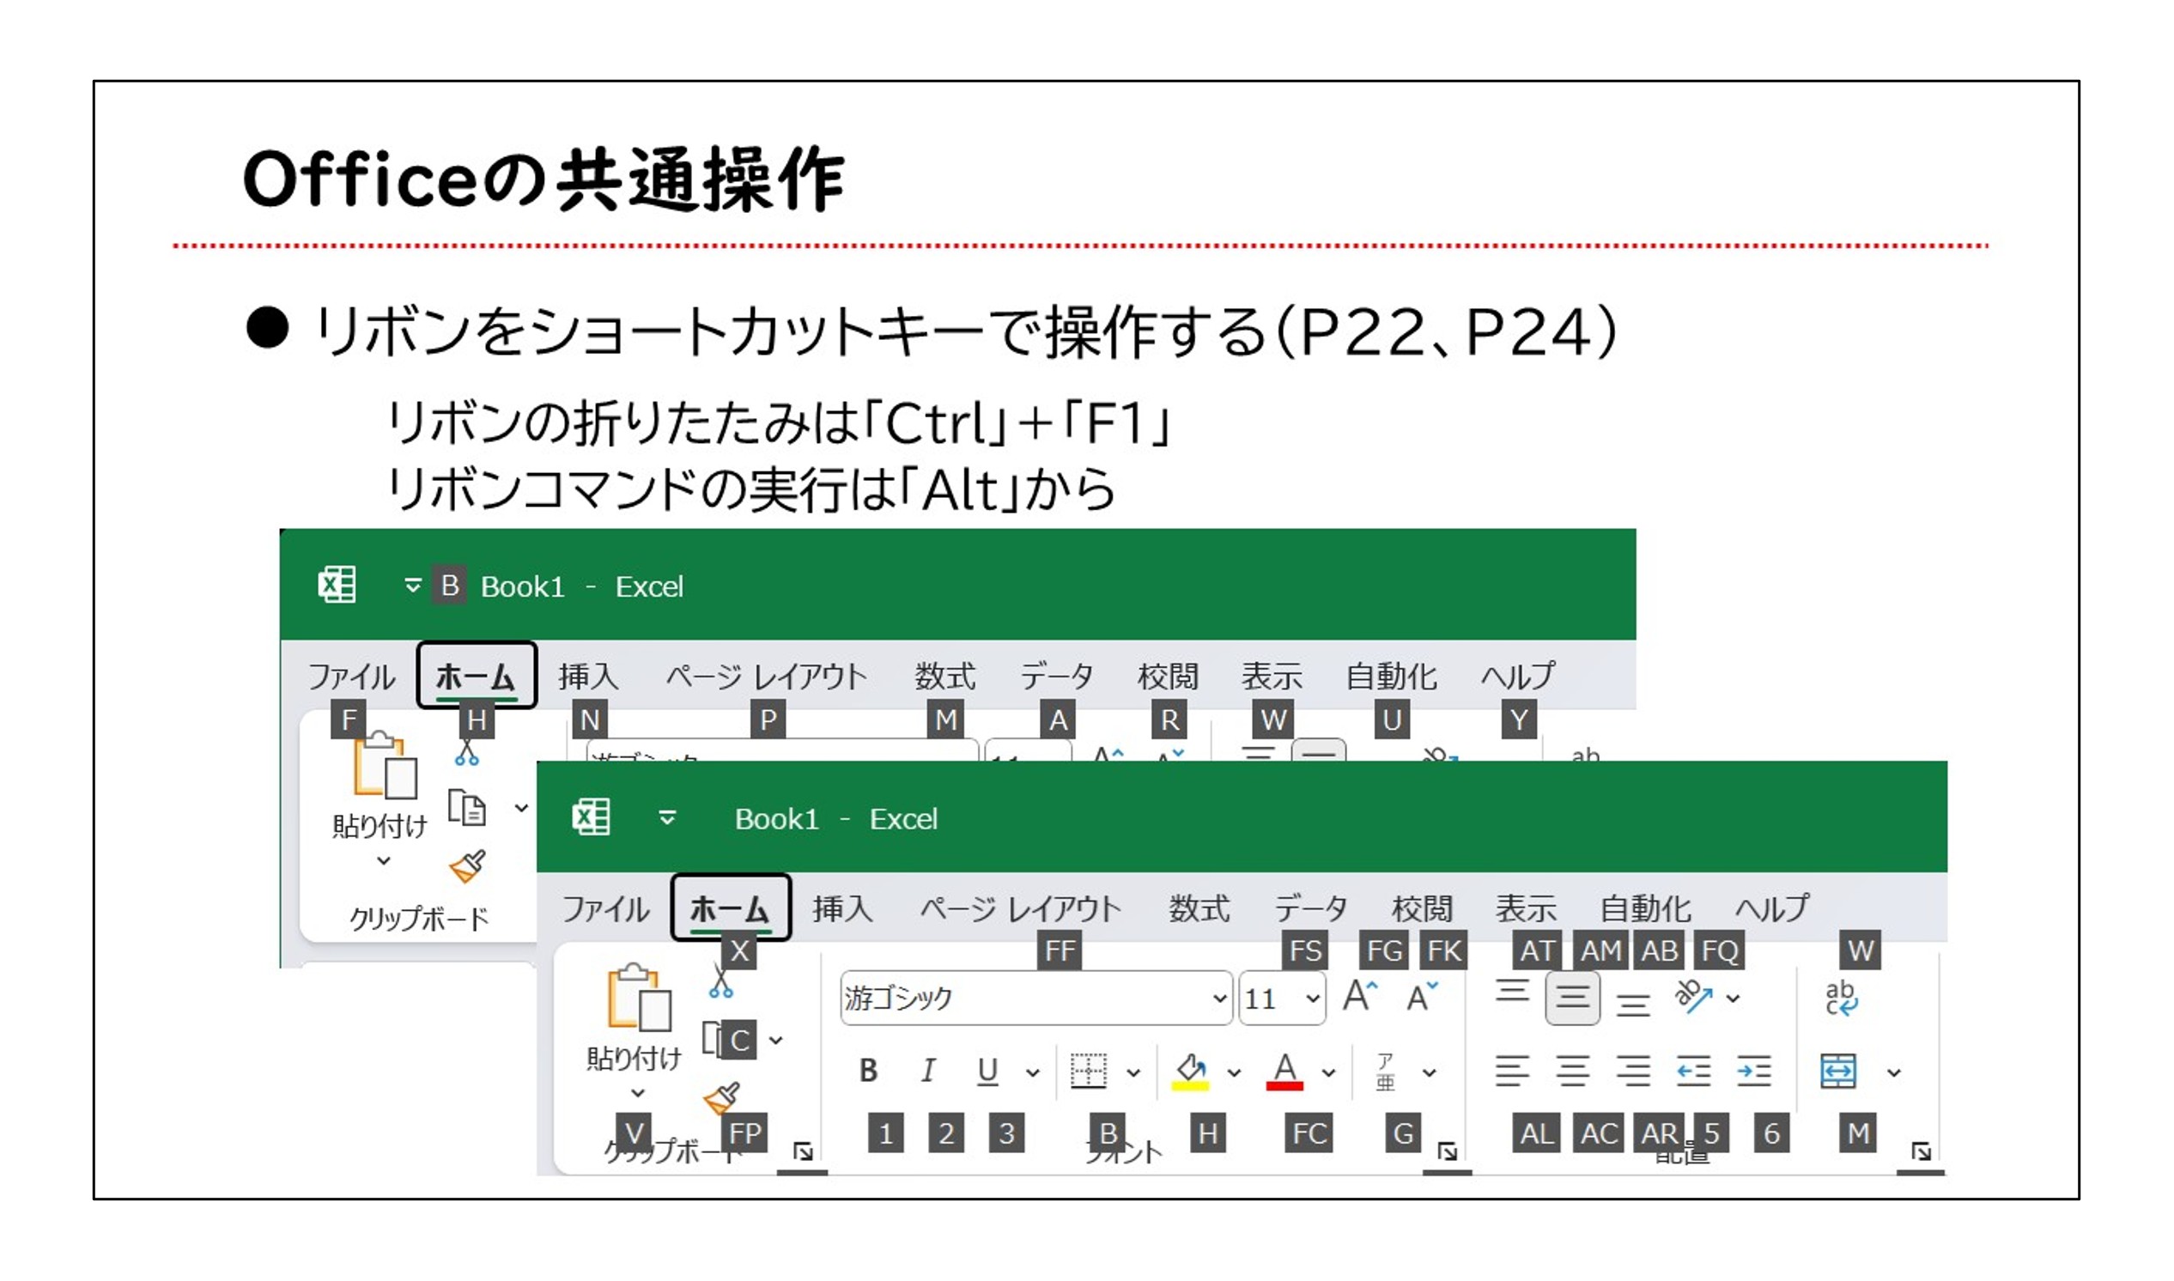Expand the font size 11 dropdown

tap(1312, 999)
